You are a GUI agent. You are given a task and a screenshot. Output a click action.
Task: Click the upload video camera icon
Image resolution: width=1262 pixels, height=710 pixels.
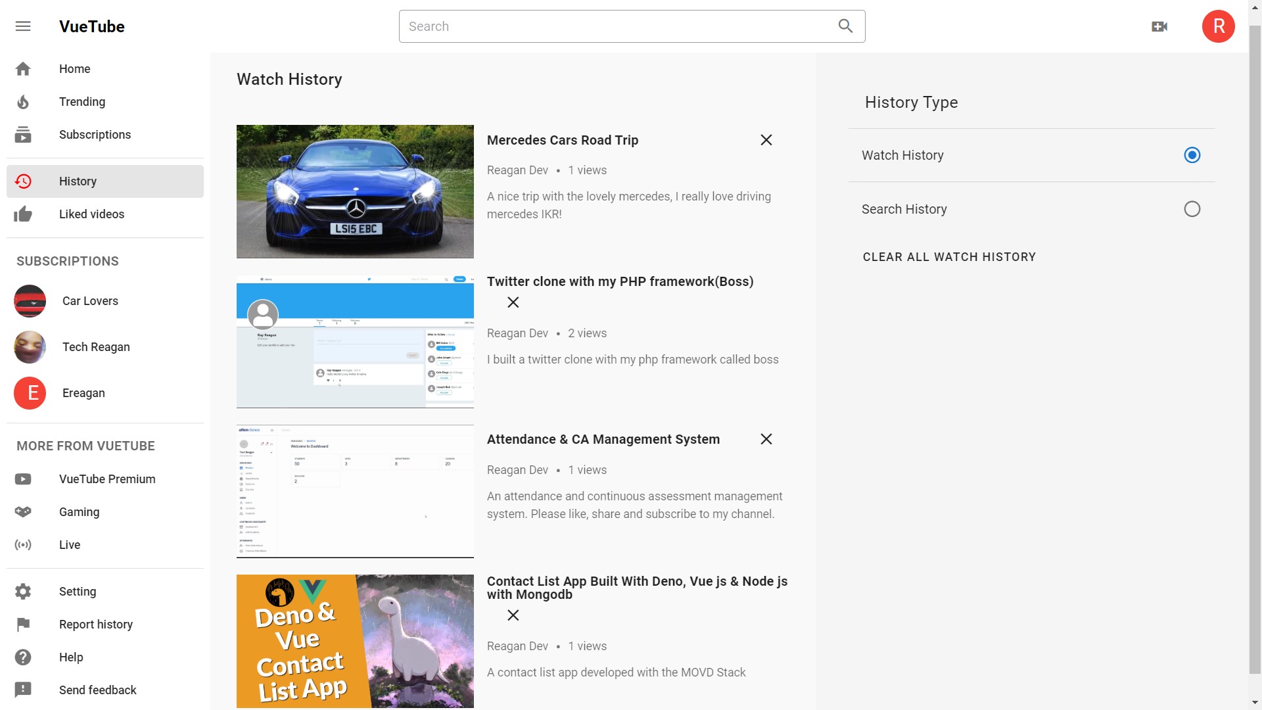pyautogui.click(x=1159, y=26)
